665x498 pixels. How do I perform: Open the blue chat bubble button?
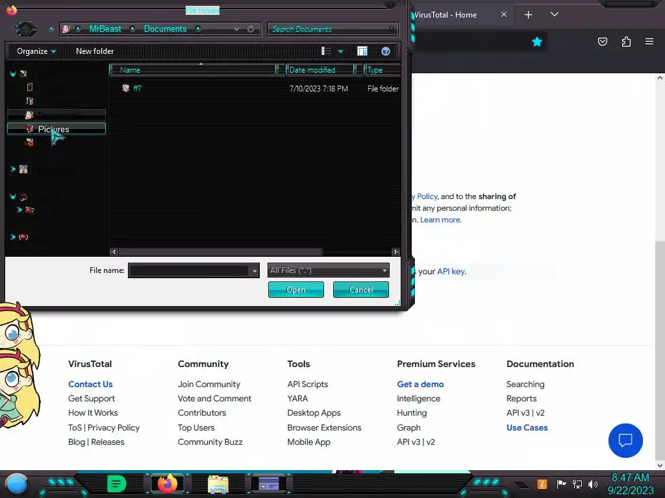pyautogui.click(x=625, y=440)
